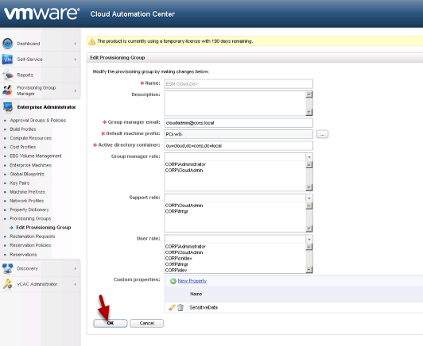Image resolution: width=423 pixels, height=346 pixels.
Task: Open the Dashboard globe icon
Action: point(8,44)
